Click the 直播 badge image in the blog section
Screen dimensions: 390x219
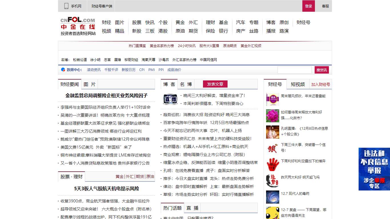pyautogui.click(x=170, y=99)
